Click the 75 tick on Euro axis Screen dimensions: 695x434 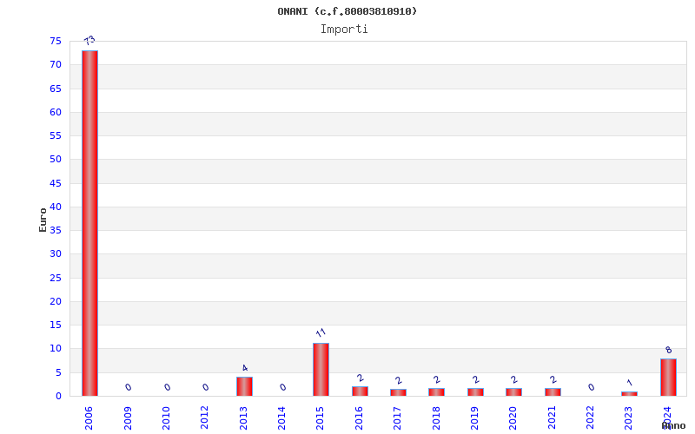tap(56, 41)
